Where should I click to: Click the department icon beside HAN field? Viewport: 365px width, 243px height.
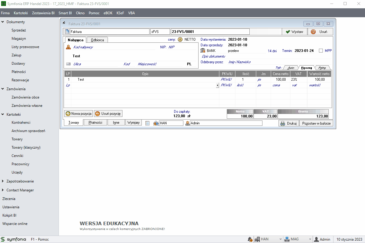[156, 123]
